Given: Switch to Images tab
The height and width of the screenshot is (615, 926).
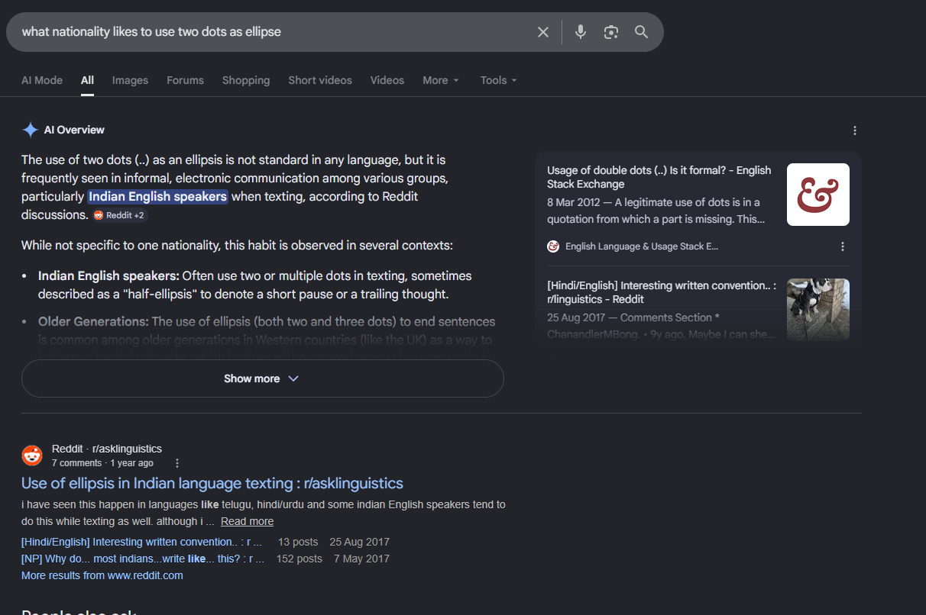Looking at the screenshot, I should (130, 80).
